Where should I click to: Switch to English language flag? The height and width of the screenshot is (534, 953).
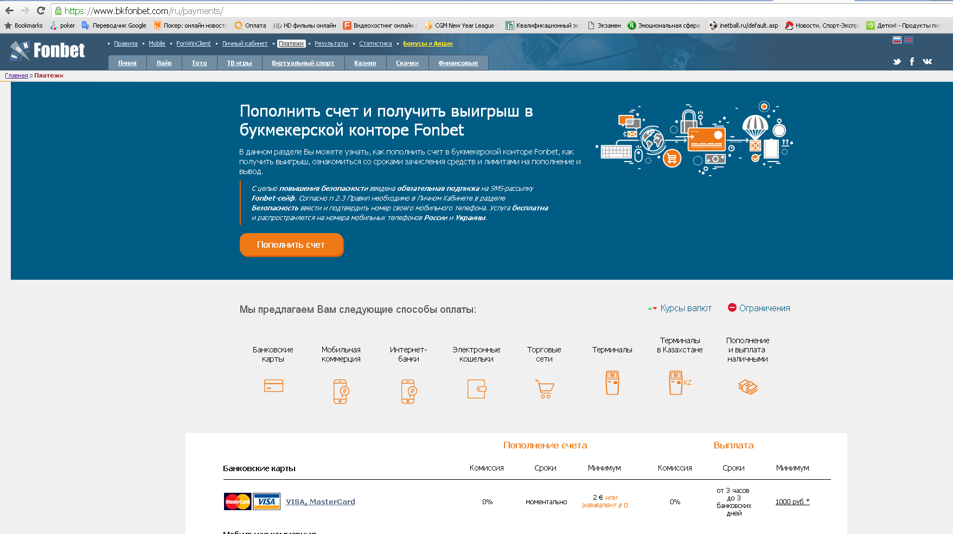(x=909, y=40)
